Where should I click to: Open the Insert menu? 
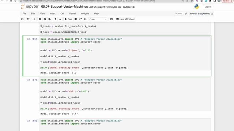pos(53,13)
